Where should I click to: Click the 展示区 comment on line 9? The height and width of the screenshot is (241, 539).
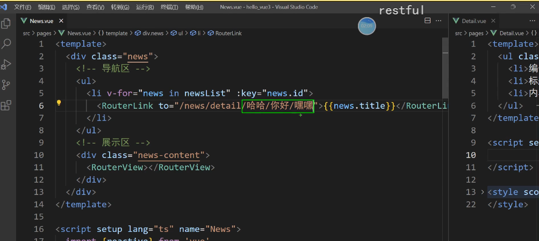click(x=113, y=142)
